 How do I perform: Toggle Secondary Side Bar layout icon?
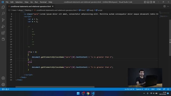[151, 2]
